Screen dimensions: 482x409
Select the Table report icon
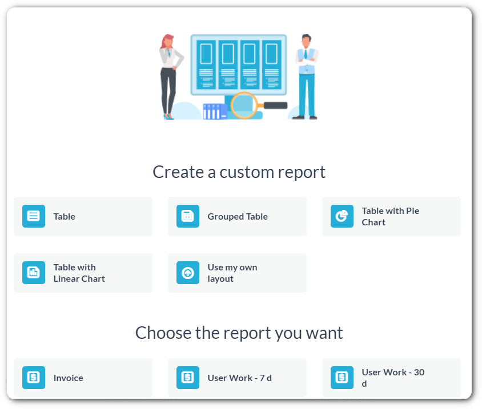coord(33,217)
